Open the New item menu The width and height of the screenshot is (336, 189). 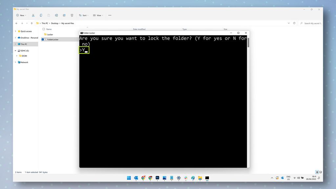click(21, 15)
